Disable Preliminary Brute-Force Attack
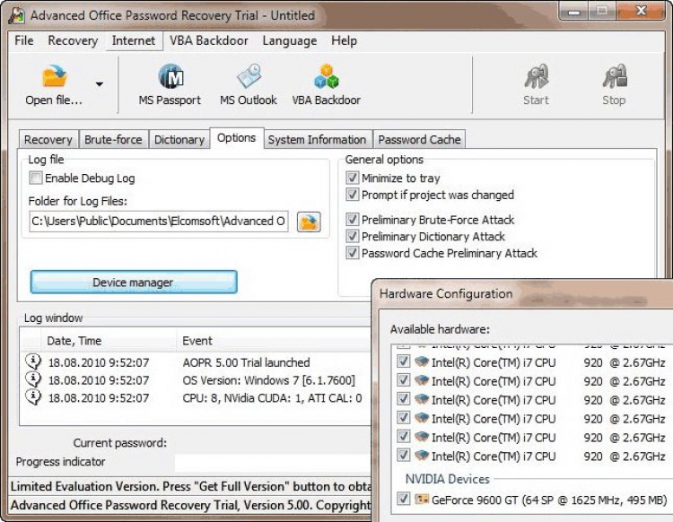Image resolution: width=673 pixels, height=522 pixels. coord(352,219)
